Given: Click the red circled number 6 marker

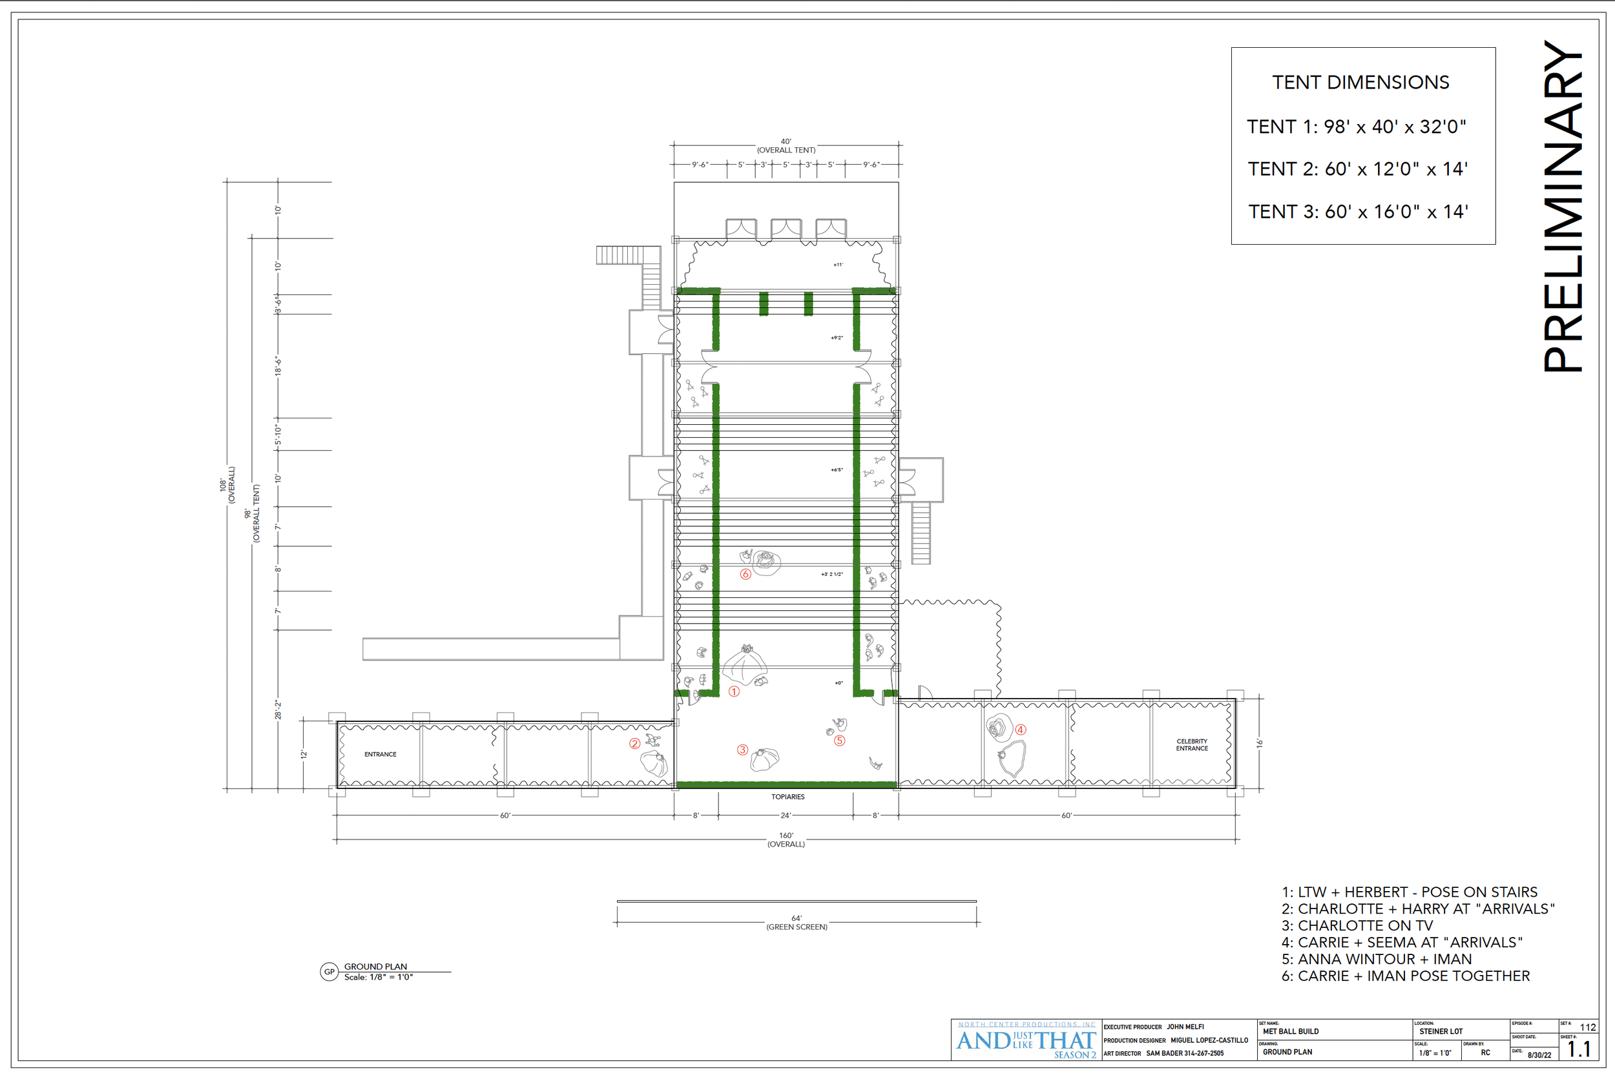Looking at the screenshot, I should pos(745,574).
